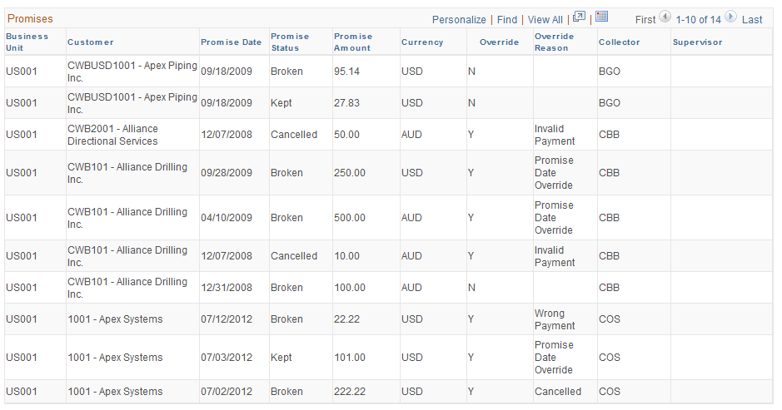Sort by Promise Status column header
Screen dimensions: 782x410
(x=290, y=42)
